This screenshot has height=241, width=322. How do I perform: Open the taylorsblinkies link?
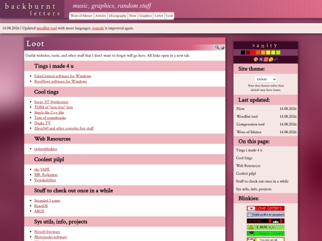pyautogui.click(x=45, y=149)
